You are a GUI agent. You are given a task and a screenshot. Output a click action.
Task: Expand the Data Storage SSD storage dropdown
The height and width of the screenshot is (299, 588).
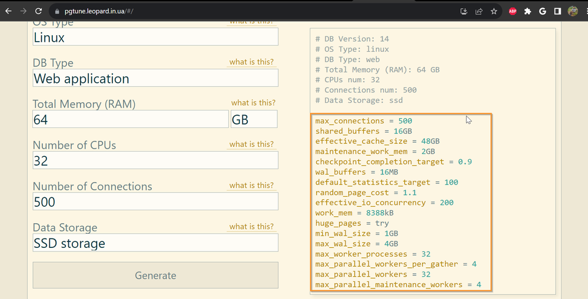pos(155,243)
